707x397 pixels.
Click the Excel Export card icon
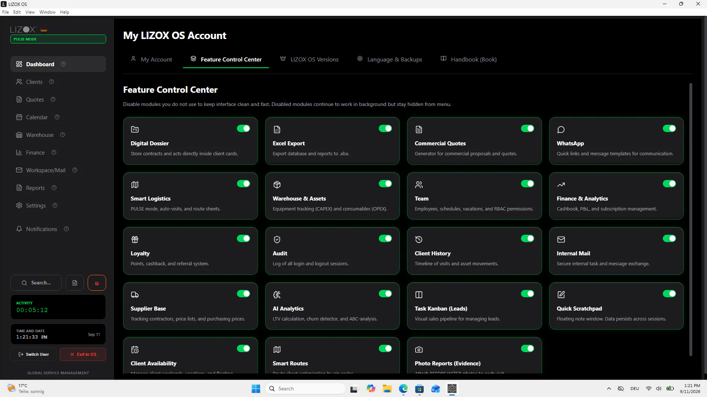277,130
